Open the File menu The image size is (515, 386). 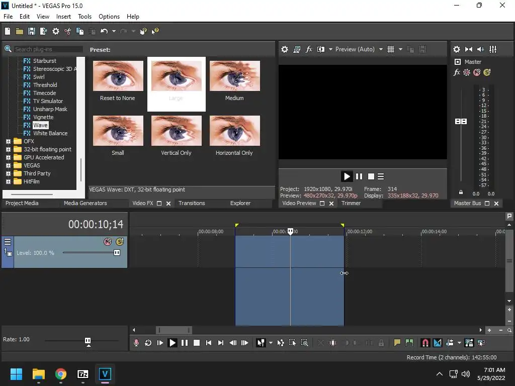8,17
